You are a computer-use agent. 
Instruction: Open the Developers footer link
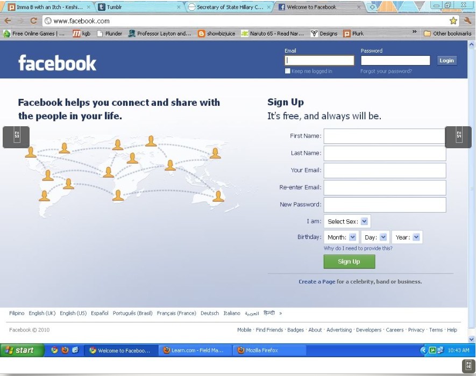pyautogui.click(x=368, y=330)
